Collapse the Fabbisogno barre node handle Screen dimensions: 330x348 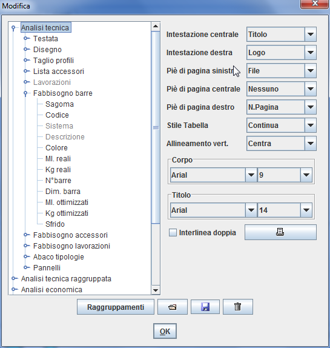pos(25,93)
